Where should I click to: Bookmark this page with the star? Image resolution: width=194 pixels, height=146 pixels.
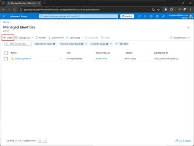(158, 10)
